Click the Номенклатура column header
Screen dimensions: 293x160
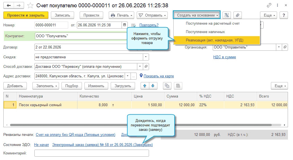(x=47, y=96)
